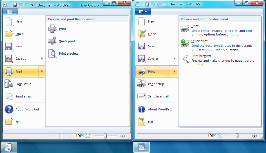Click the 100% zoom level in right window
Viewport: 266px width, 153px height.
point(212,136)
